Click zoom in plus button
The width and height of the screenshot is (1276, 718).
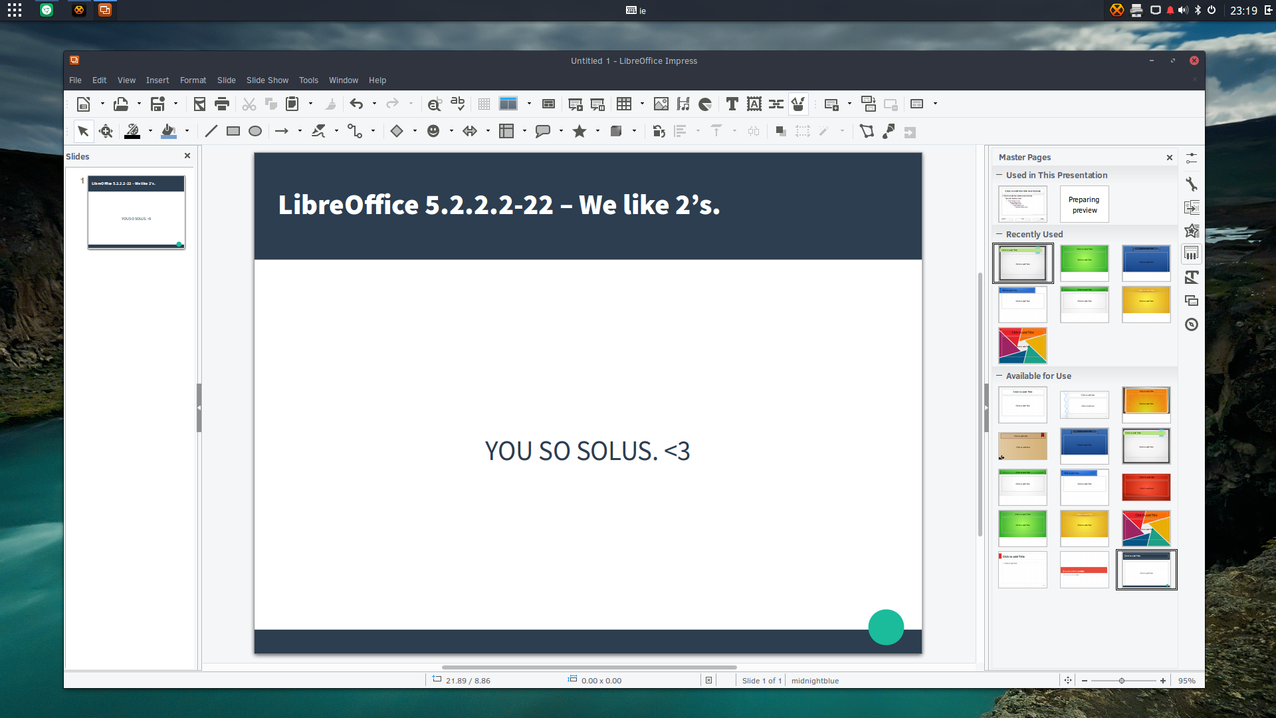pyautogui.click(x=1163, y=681)
